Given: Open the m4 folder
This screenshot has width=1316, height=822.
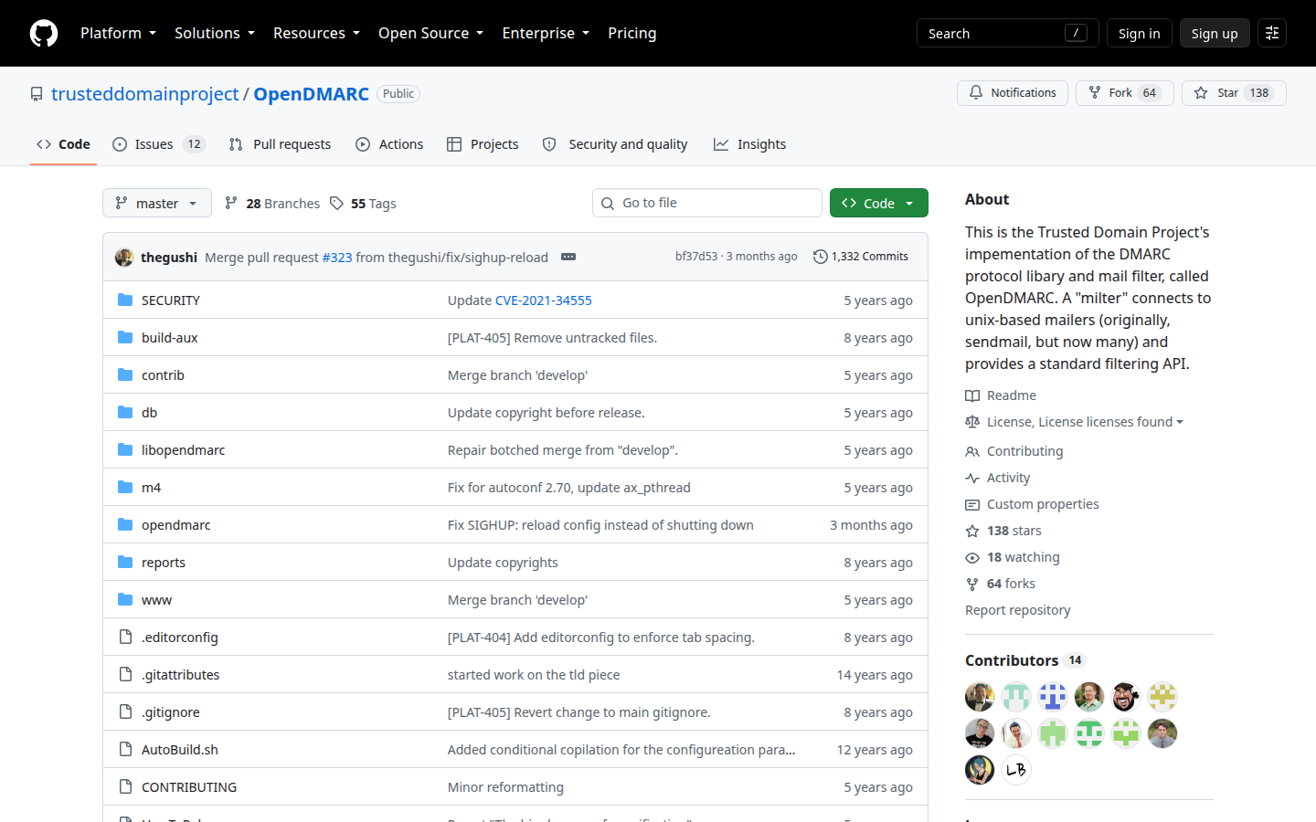Looking at the screenshot, I should point(152,488).
